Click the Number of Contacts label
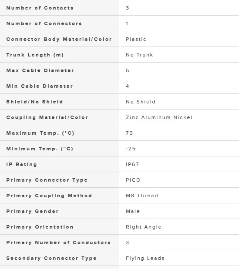The width and height of the screenshot is (239, 269). 40,8
